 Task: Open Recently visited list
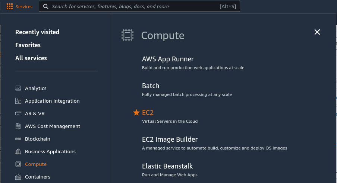click(x=37, y=32)
